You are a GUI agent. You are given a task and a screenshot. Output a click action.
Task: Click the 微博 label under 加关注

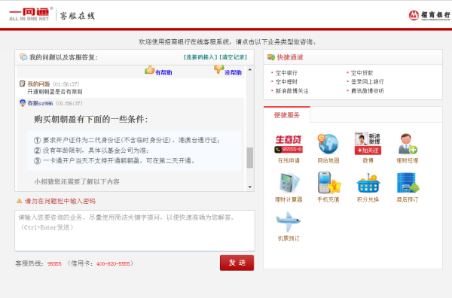click(x=368, y=160)
